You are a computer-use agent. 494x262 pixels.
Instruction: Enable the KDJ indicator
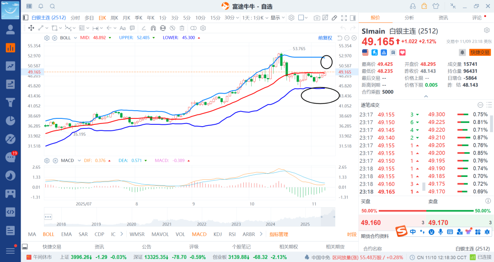tap(217, 234)
